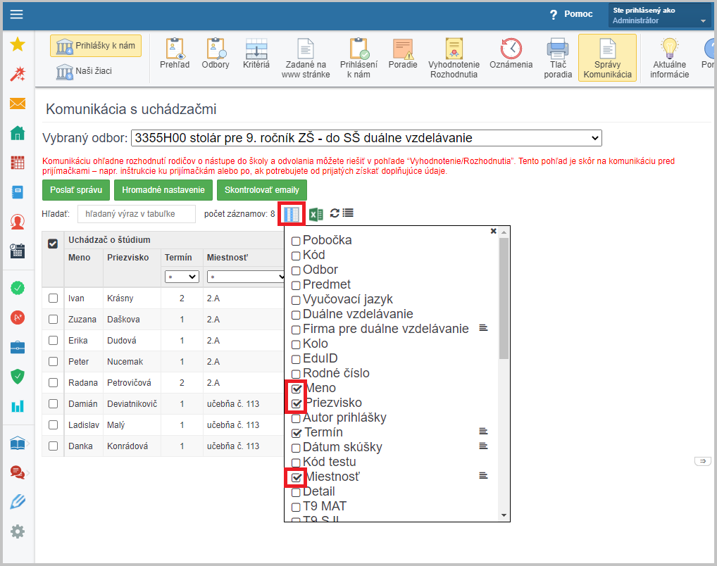This screenshot has height=566, width=717.
Task: Open the Miestnosť filter dropdown
Action: pyautogui.click(x=246, y=277)
